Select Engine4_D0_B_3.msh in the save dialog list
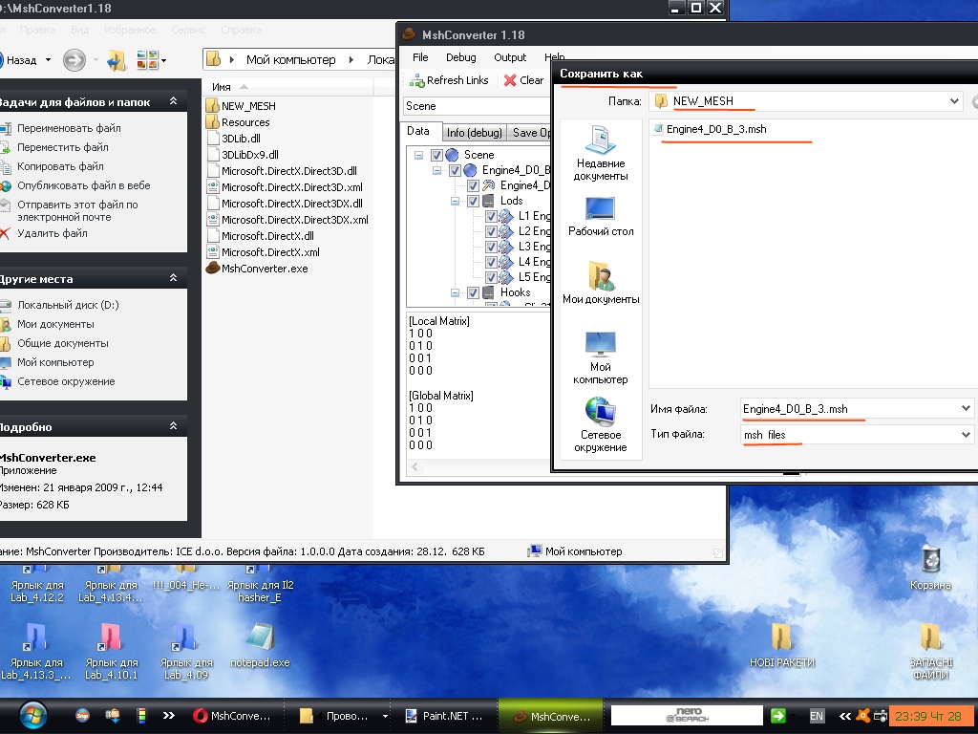 coord(711,129)
